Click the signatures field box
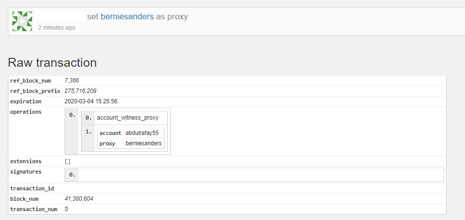Screen dimensions: 465x220 (254, 175)
